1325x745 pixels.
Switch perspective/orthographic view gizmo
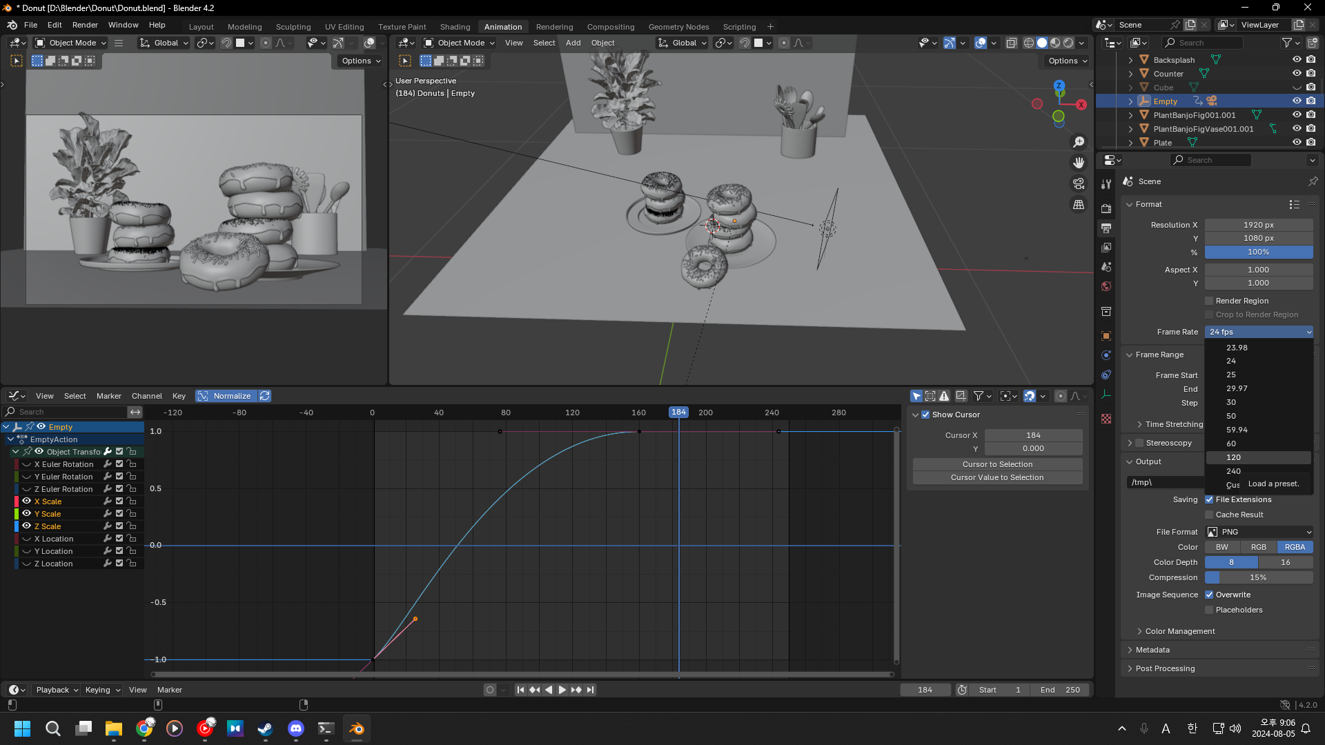coord(1078,205)
